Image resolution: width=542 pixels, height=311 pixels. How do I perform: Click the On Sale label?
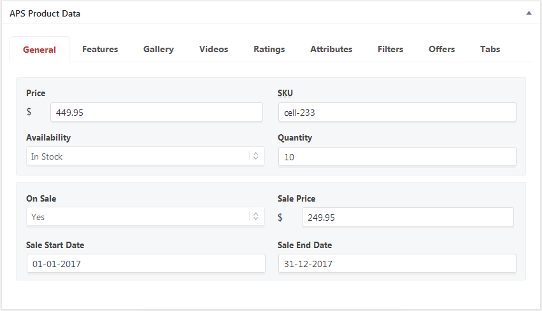pos(41,198)
